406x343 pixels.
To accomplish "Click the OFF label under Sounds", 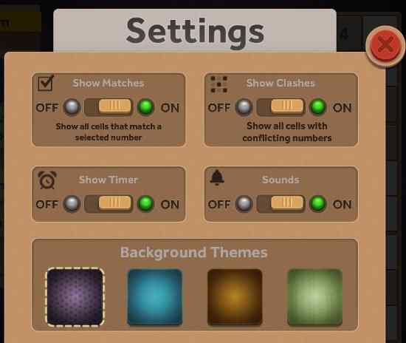I will (219, 205).
